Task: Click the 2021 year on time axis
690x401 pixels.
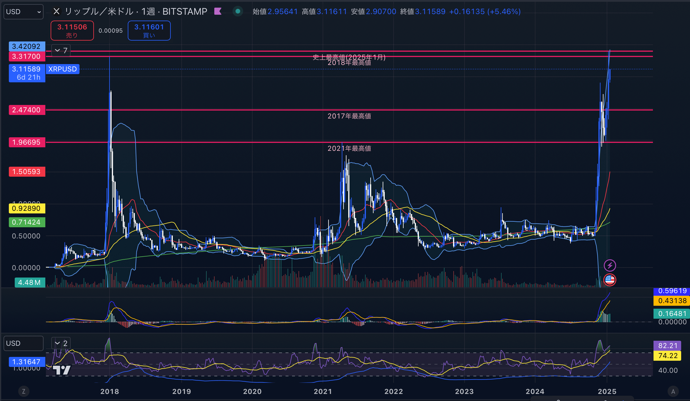Action: click(323, 392)
